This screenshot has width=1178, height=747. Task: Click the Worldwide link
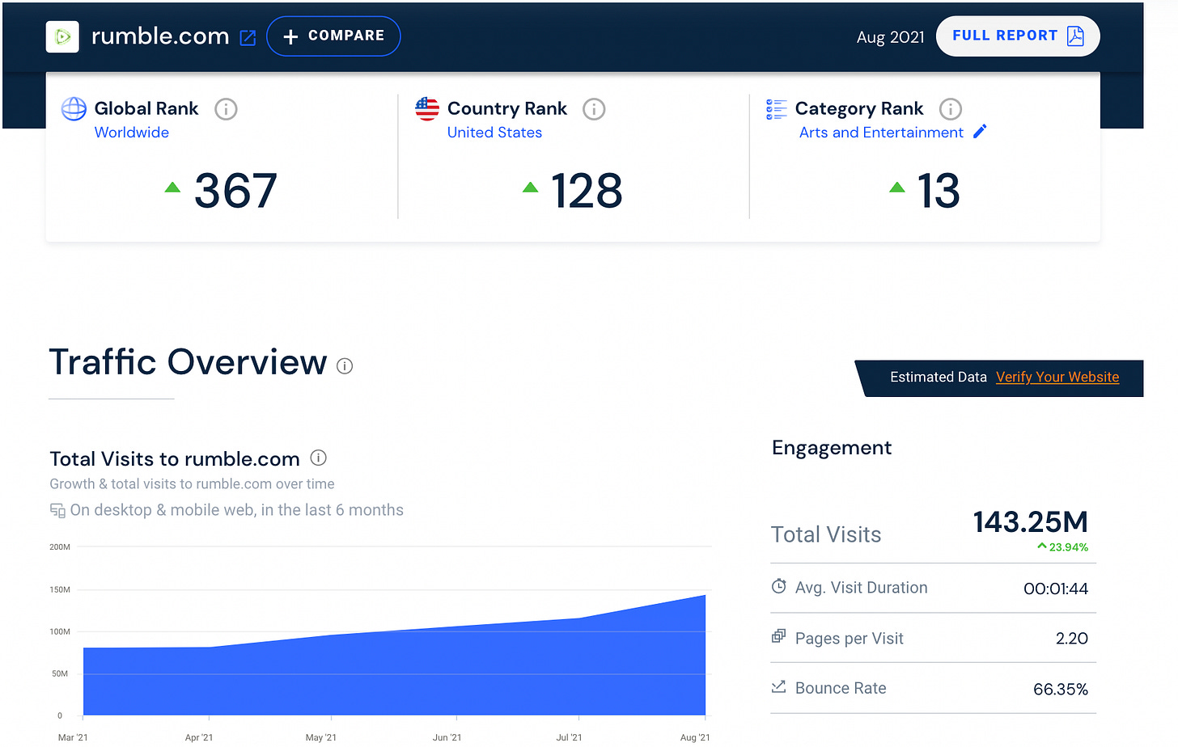pyautogui.click(x=132, y=133)
